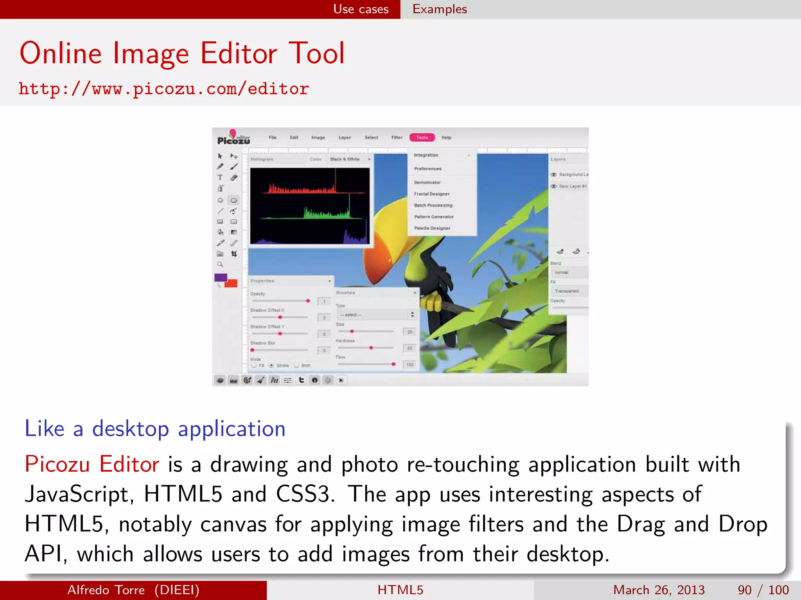Select the Rectangle shape tool
The image size is (801, 600).
click(220, 221)
